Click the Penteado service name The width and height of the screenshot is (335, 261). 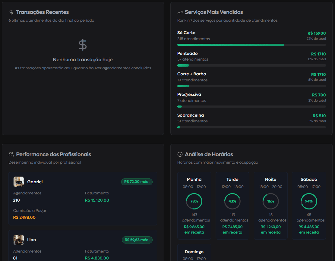click(187, 53)
